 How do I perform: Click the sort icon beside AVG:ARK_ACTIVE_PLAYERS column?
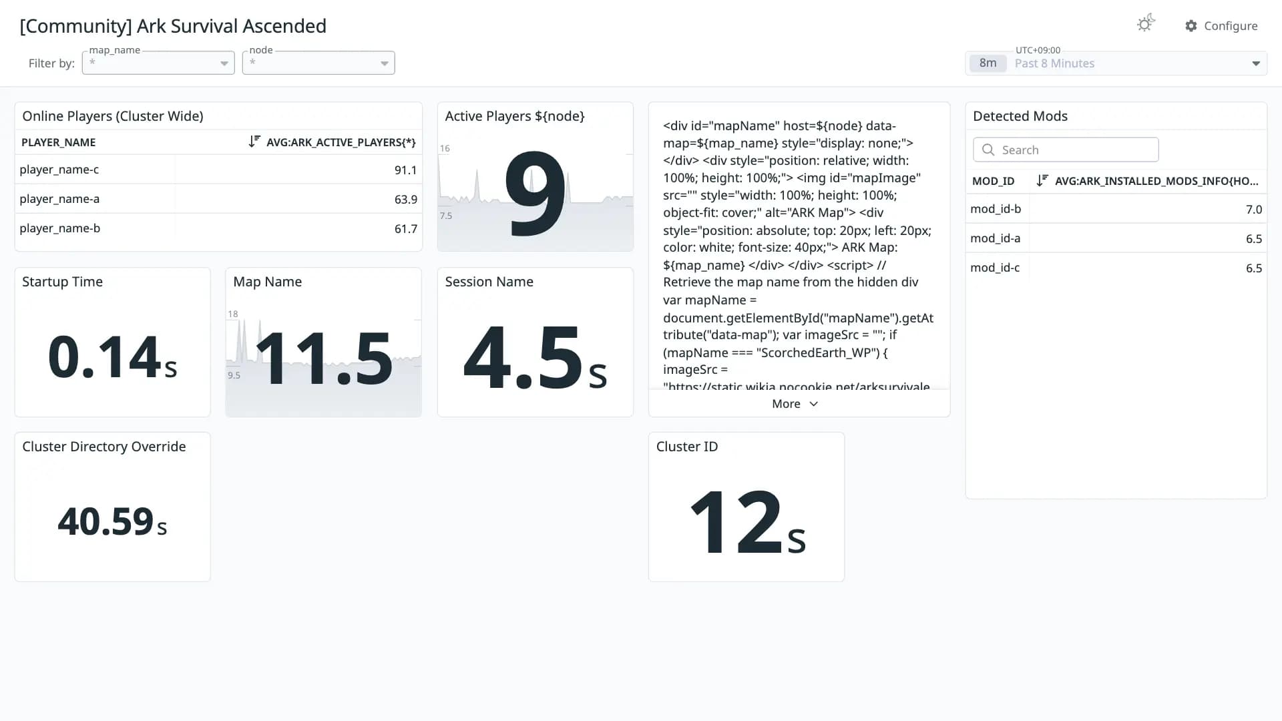coord(254,142)
